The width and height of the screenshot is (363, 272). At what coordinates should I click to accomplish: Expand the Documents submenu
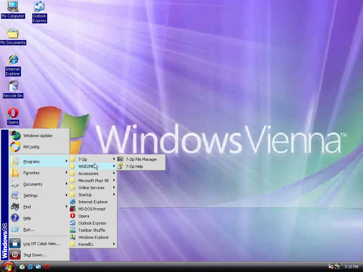click(39, 184)
